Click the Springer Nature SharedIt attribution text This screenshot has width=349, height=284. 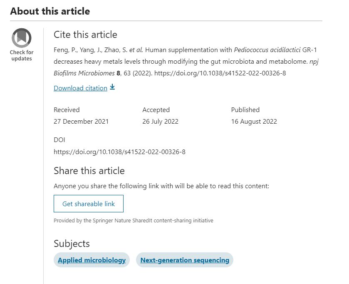pyautogui.click(x=133, y=221)
